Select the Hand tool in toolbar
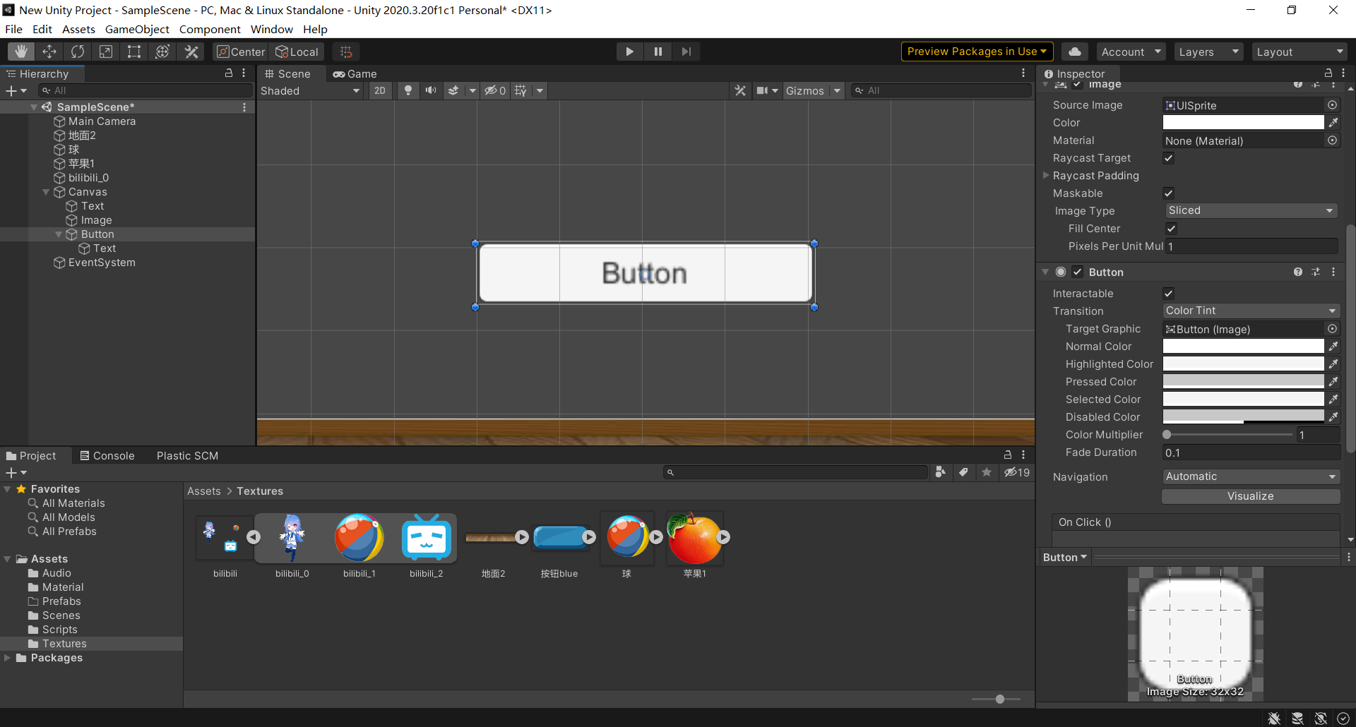 coord(21,52)
